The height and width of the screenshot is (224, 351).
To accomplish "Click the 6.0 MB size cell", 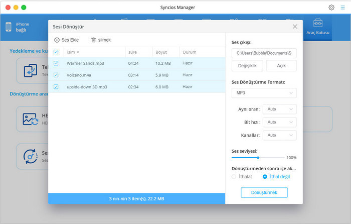I will pyautogui.click(x=162, y=87).
